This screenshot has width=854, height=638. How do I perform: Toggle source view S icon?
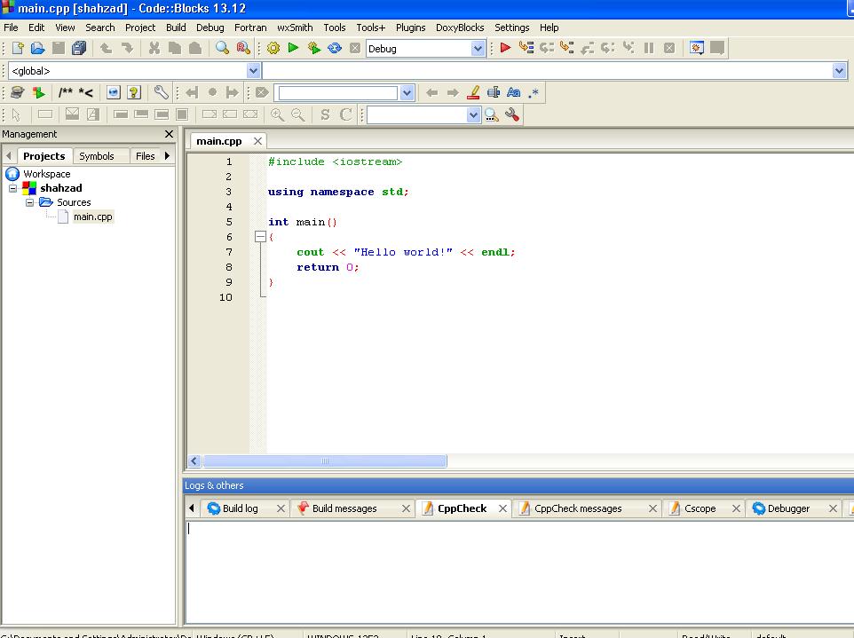pyautogui.click(x=325, y=114)
